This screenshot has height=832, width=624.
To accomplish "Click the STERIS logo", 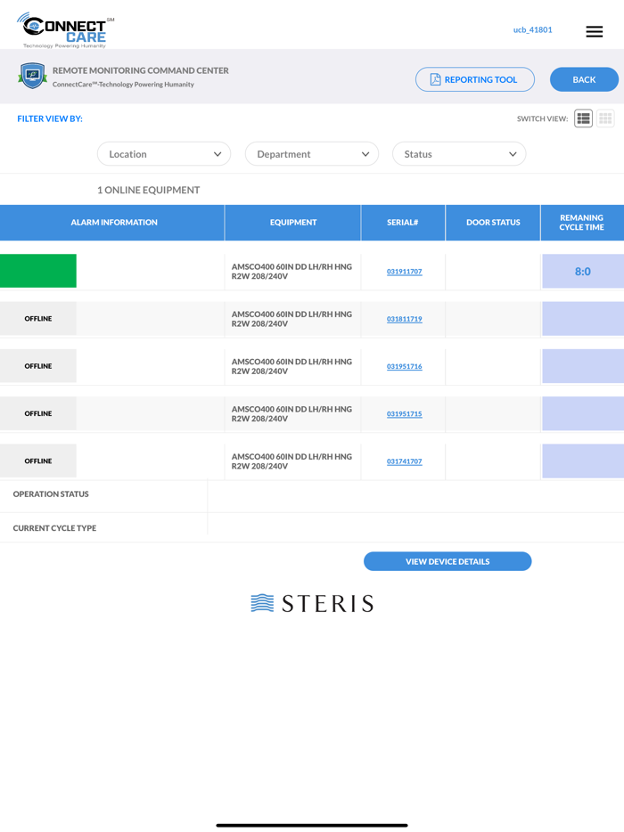I will (x=312, y=603).
